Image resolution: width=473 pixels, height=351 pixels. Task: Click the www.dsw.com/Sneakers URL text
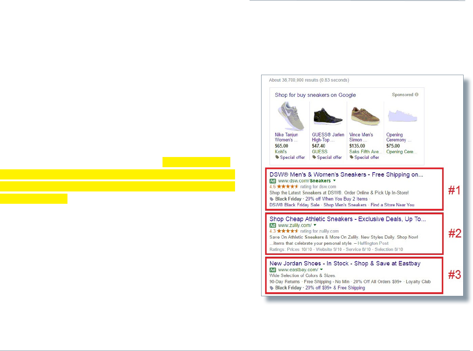[x=304, y=181]
